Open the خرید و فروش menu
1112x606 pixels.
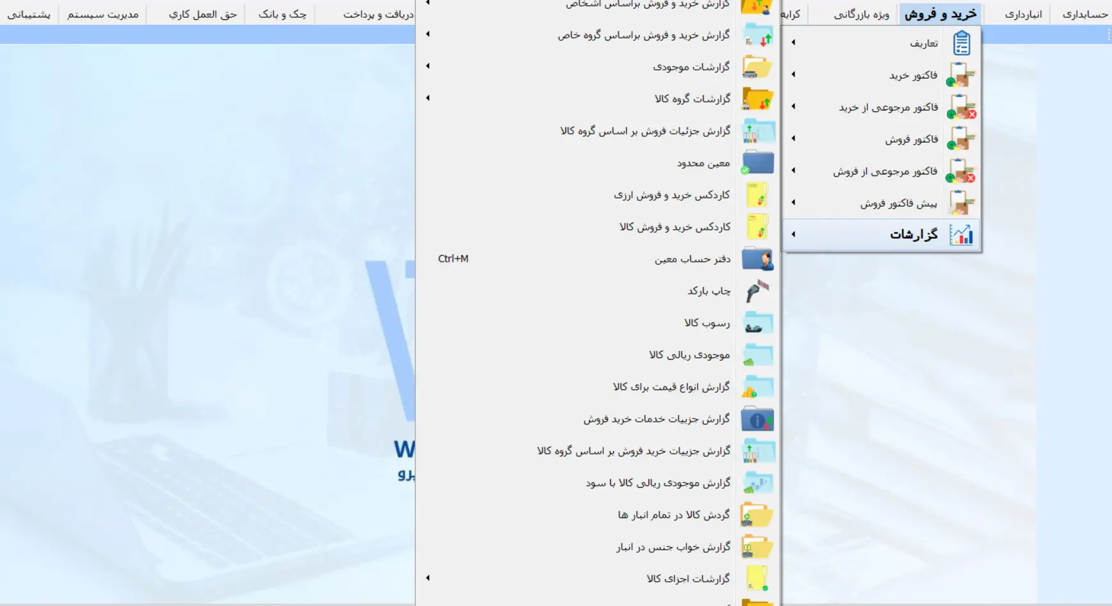(x=940, y=14)
